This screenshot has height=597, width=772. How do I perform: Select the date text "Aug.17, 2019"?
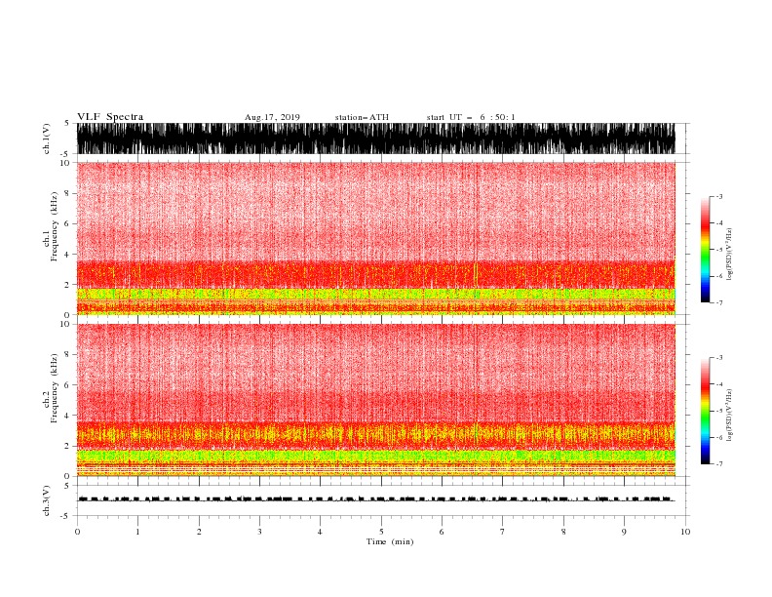point(272,117)
